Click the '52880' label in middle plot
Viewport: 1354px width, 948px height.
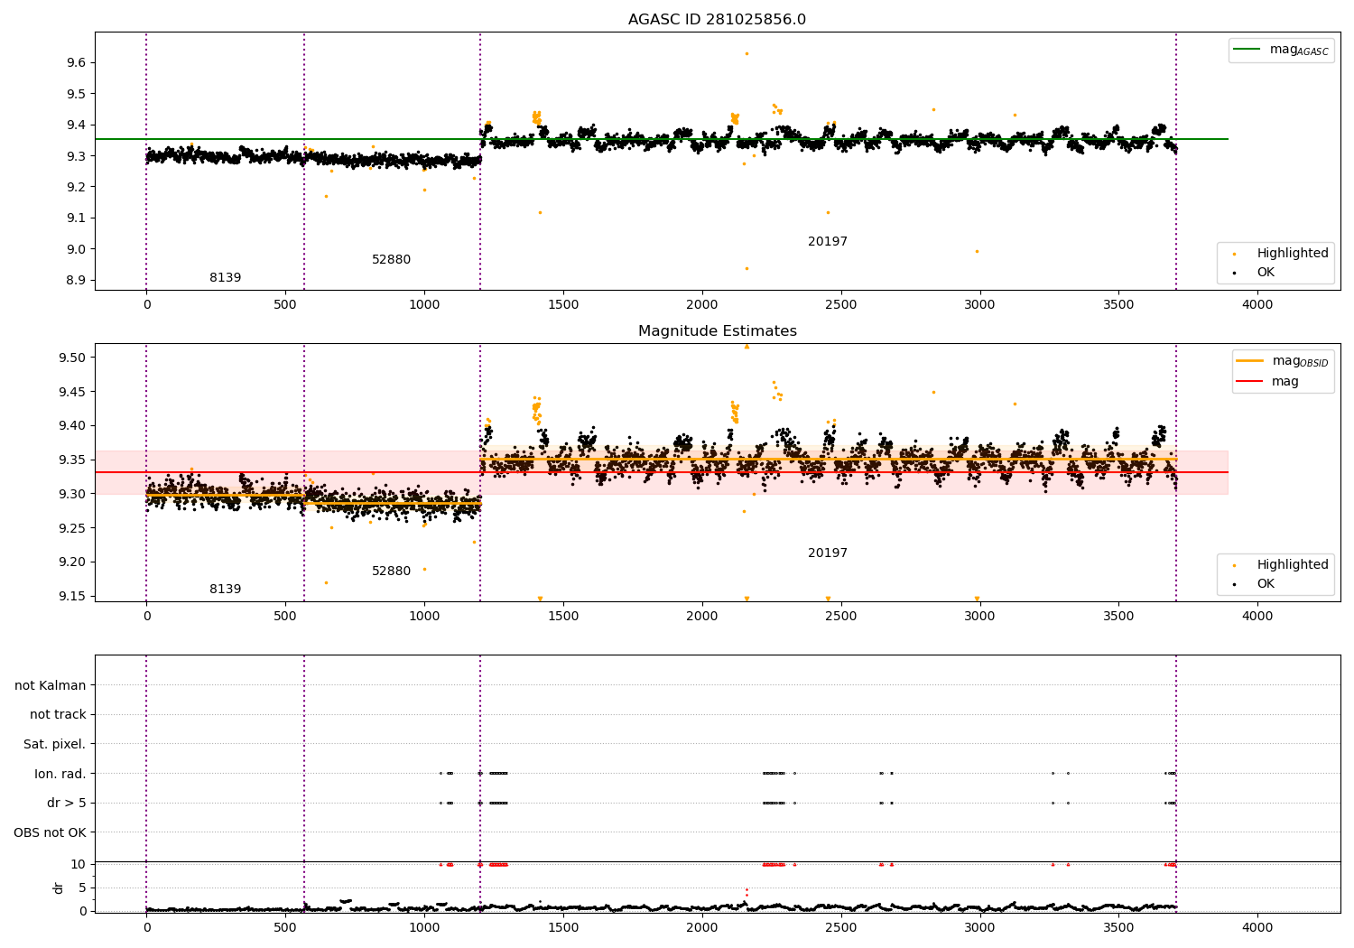391,571
